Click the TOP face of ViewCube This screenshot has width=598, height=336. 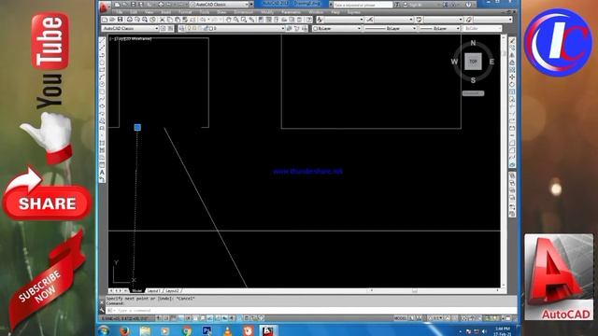[473, 62]
